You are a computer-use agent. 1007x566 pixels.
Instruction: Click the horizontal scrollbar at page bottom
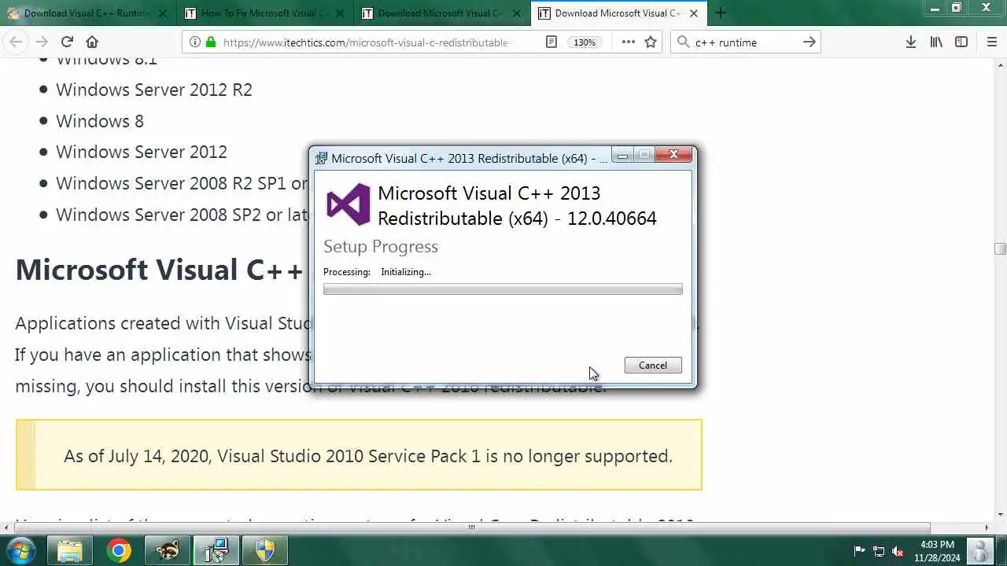pyautogui.click(x=472, y=527)
